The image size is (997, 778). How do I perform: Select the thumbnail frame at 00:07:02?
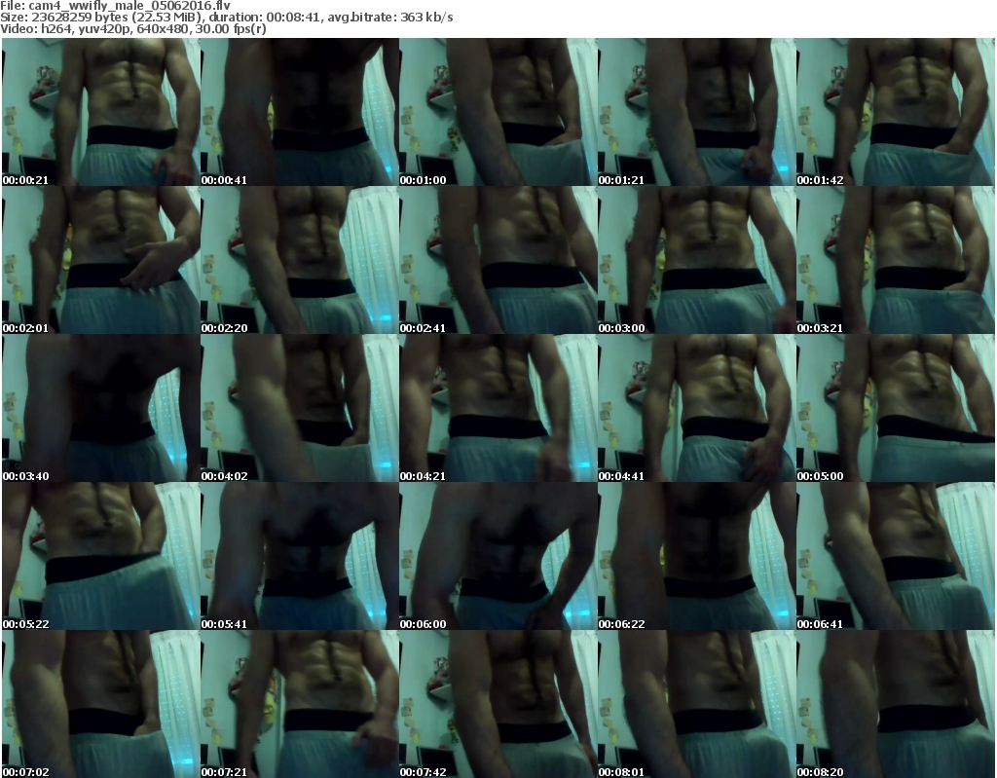point(100,704)
